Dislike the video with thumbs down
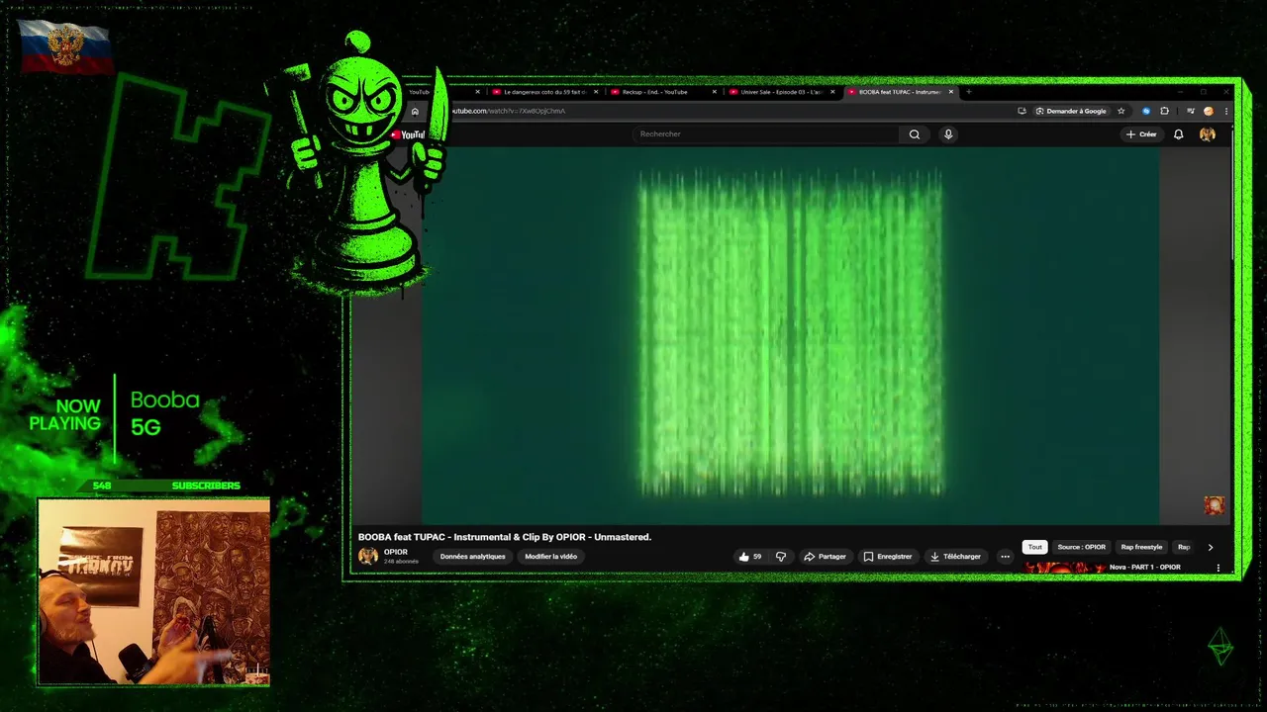 click(x=781, y=557)
